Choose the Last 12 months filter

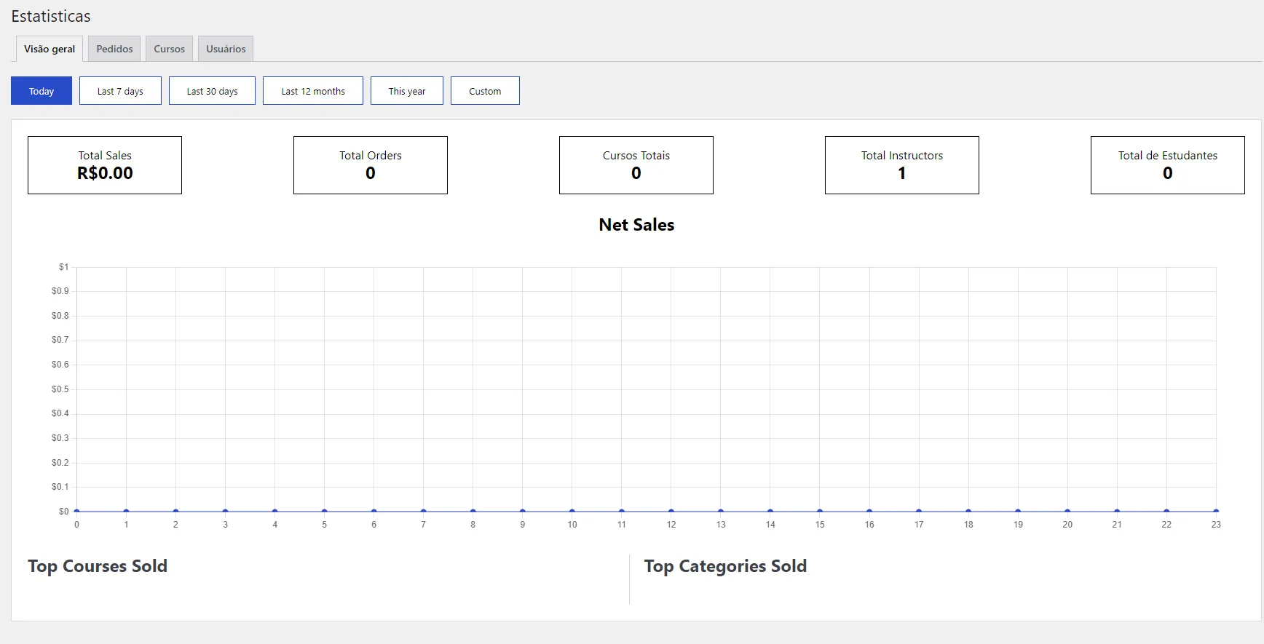(313, 91)
